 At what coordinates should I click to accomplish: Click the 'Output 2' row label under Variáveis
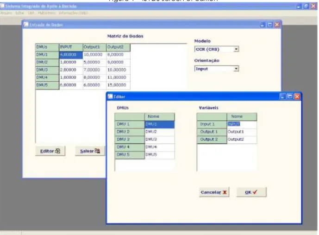click(x=212, y=140)
